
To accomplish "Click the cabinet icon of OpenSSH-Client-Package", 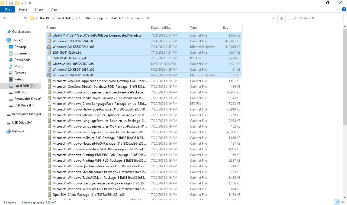I will point(49,195).
